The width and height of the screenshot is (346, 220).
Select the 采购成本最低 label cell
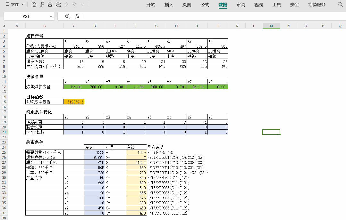click(x=45, y=102)
